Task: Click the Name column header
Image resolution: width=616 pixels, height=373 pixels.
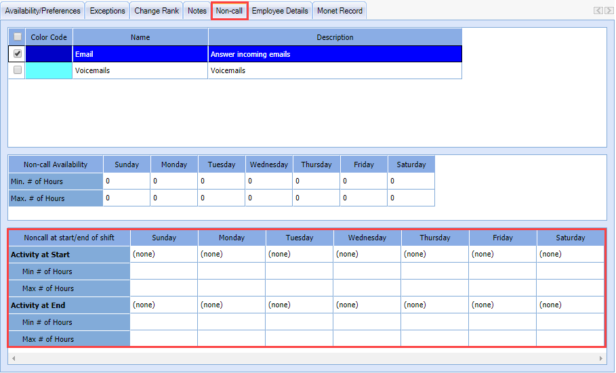Action: (140, 37)
